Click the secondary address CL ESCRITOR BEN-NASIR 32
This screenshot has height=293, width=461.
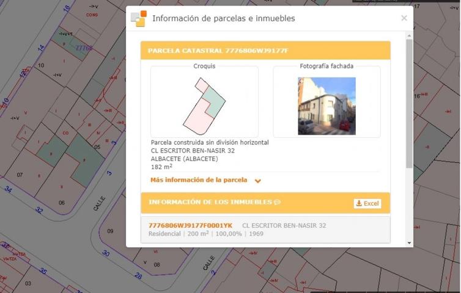click(x=284, y=225)
